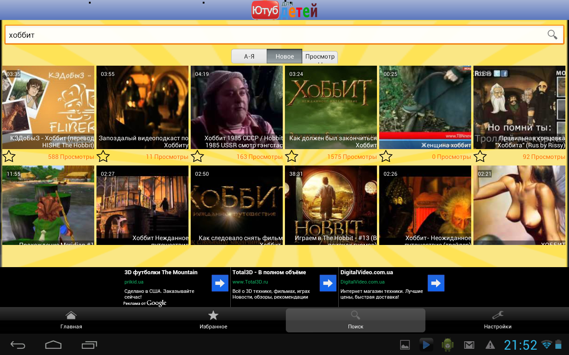Click arrow button for DigitalVideo.com.ua ad

pyautogui.click(x=436, y=283)
